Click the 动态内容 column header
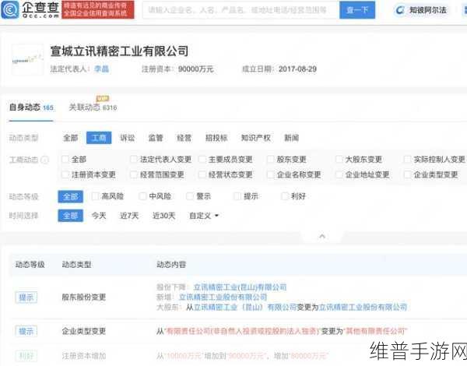This screenshot has height=366, width=467. point(171,265)
